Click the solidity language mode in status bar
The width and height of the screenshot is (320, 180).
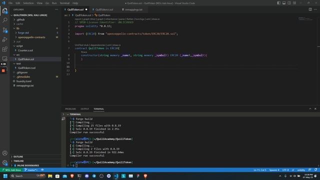(301, 170)
